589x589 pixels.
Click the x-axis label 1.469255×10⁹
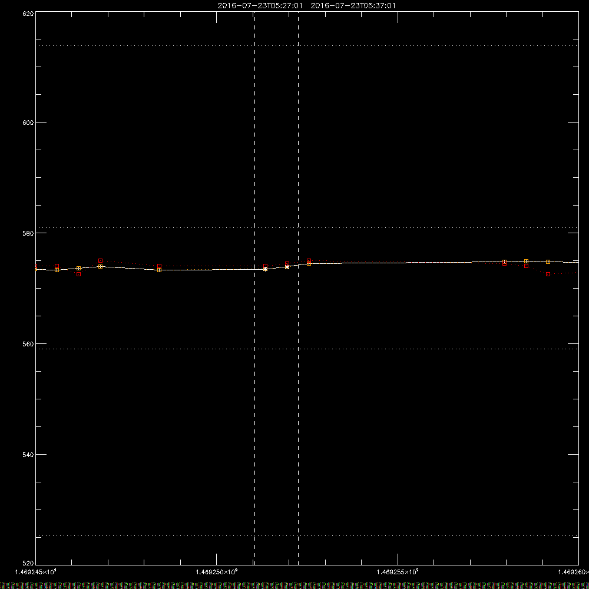pos(398,572)
